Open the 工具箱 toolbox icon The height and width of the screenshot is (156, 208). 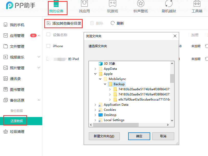point(197,4)
